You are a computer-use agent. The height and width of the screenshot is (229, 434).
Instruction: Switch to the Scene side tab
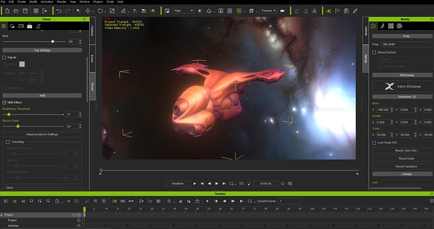tap(92, 59)
